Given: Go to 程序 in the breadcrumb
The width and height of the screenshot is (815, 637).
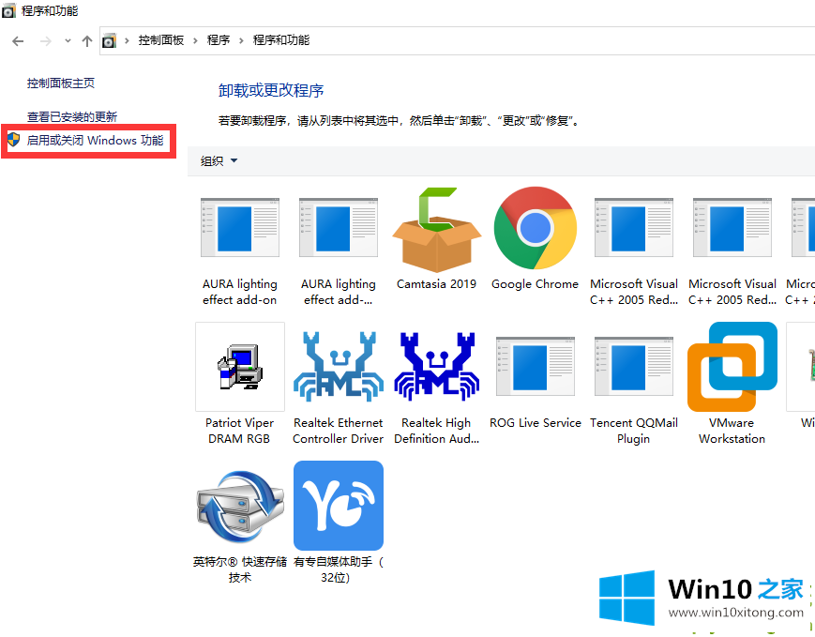Looking at the screenshot, I should click(x=219, y=40).
